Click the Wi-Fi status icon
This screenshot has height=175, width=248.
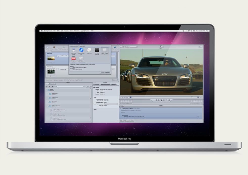coord(189,31)
